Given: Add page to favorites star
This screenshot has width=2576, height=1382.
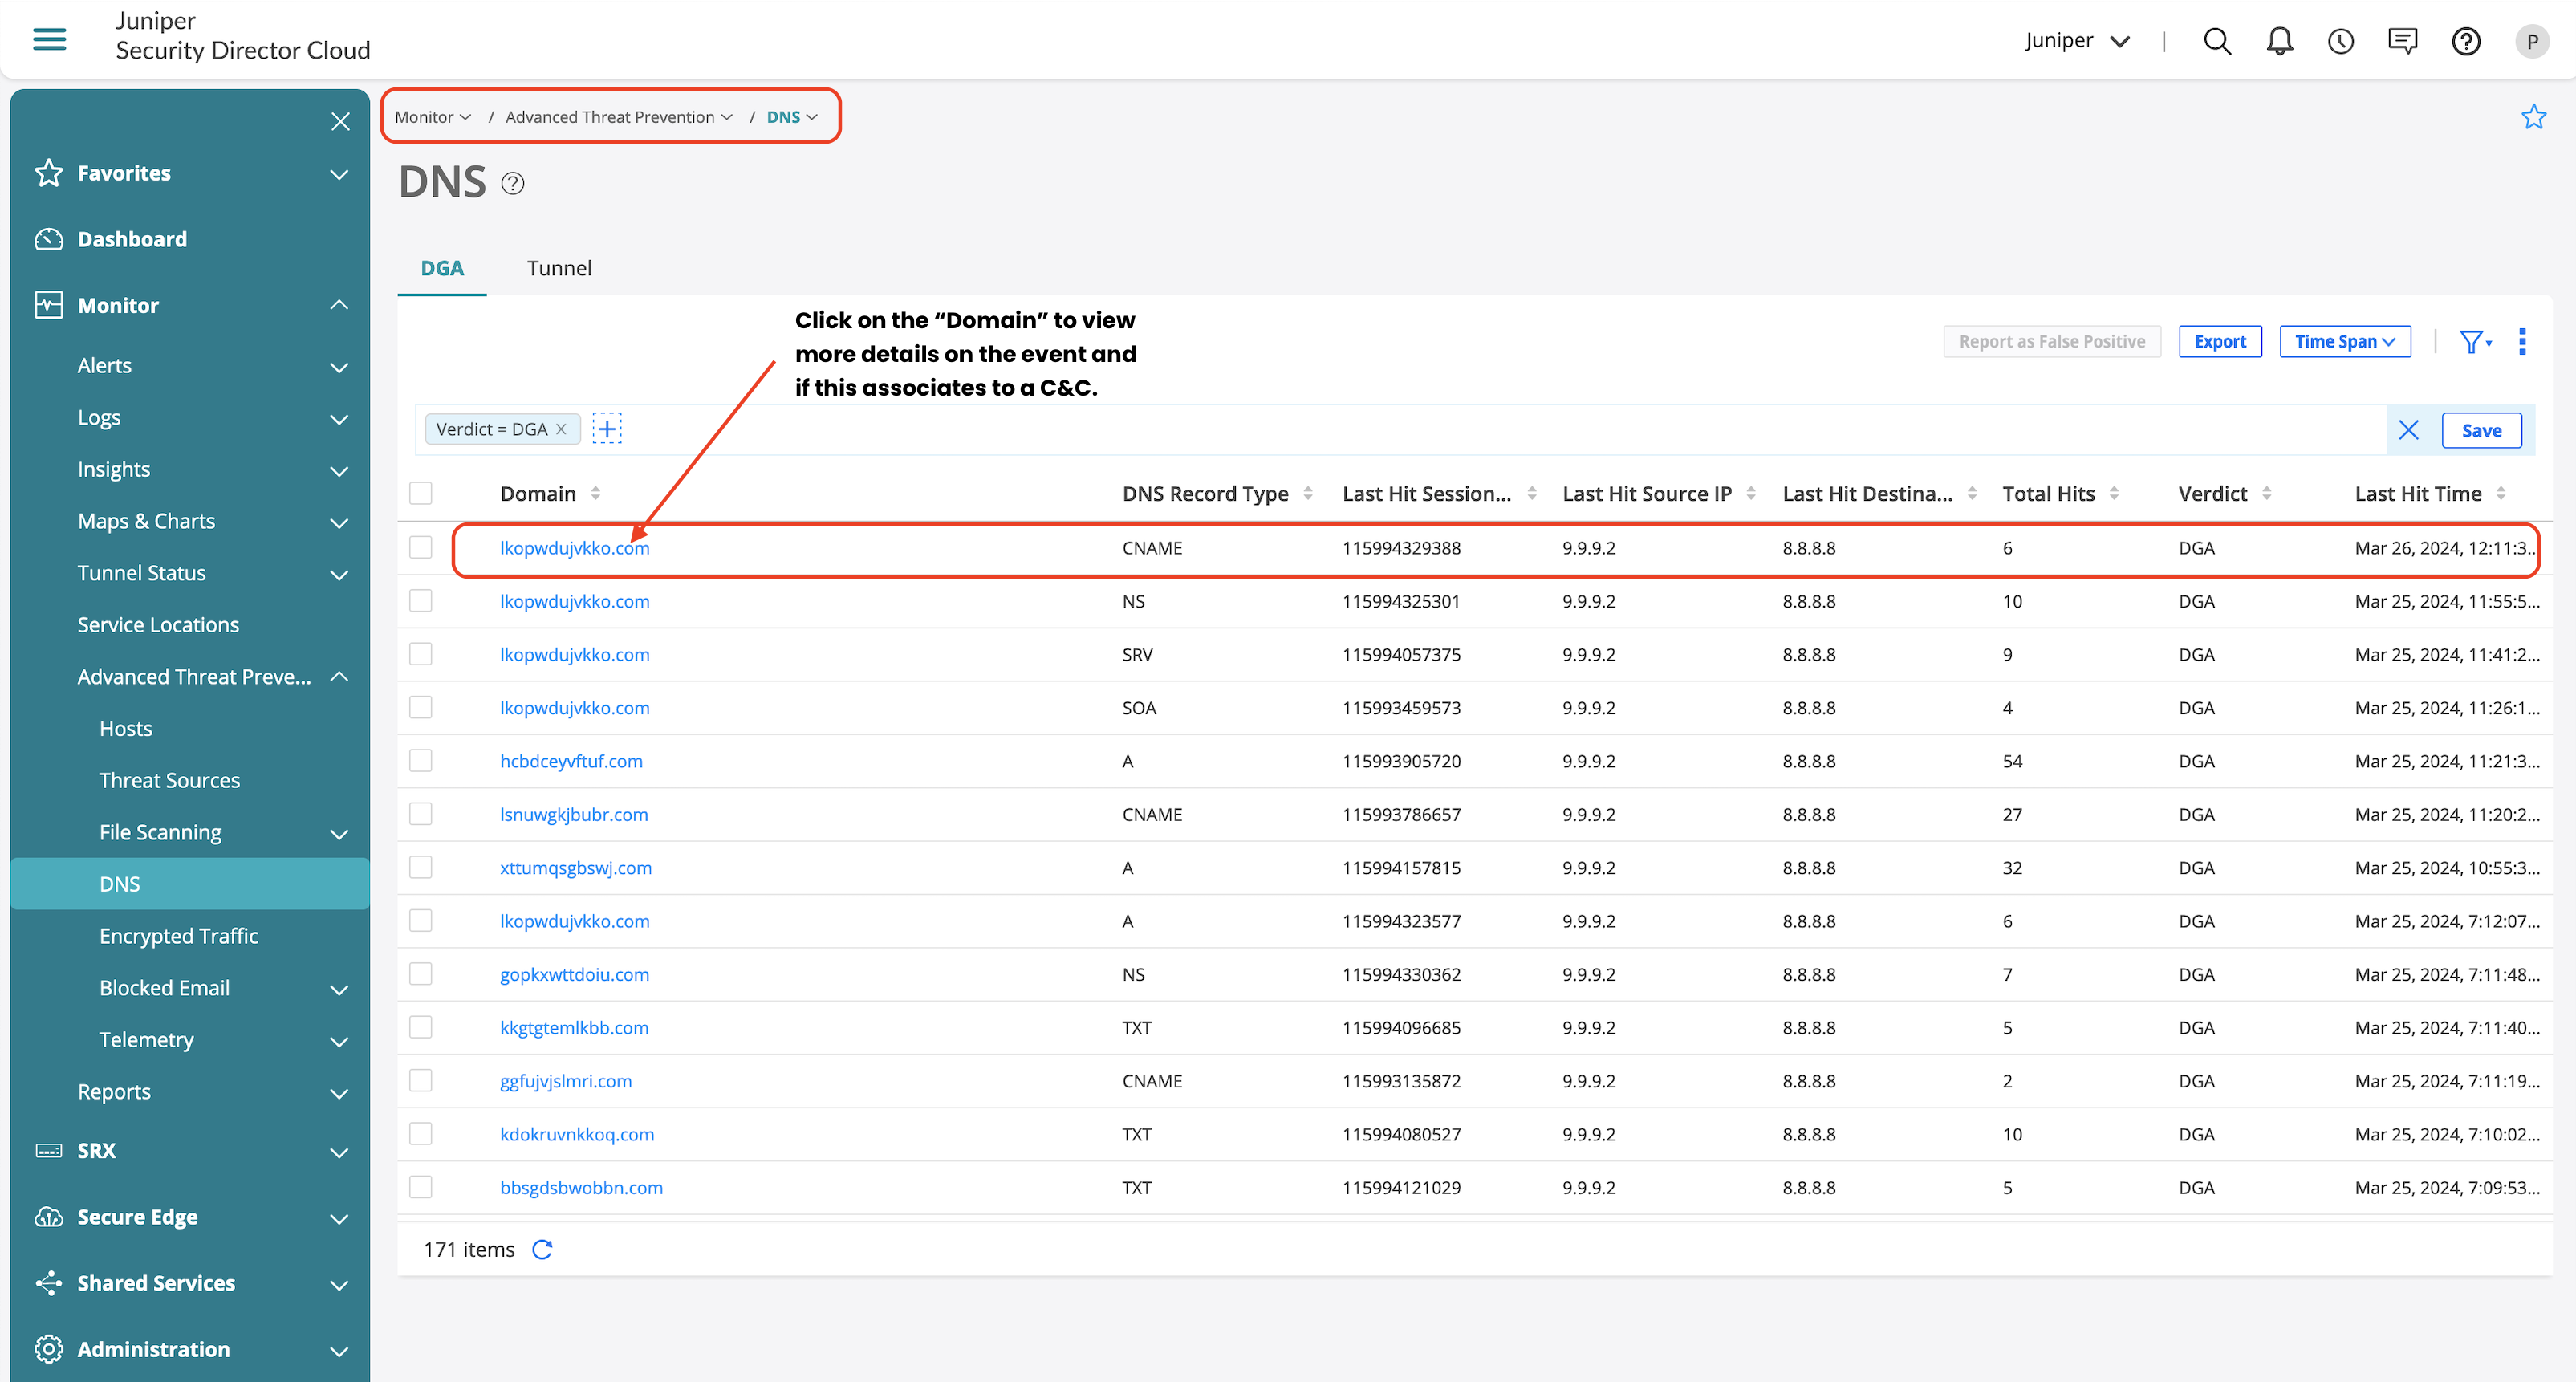Looking at the screenshot, I should pyautogui.click(x=2533, y=117).
